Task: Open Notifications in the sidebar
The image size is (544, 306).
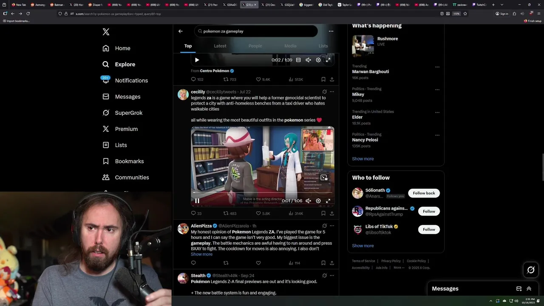Action: pyautogui.click(x=125, y=80)
